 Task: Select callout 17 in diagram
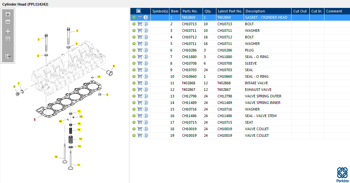(x=79, y=111)
